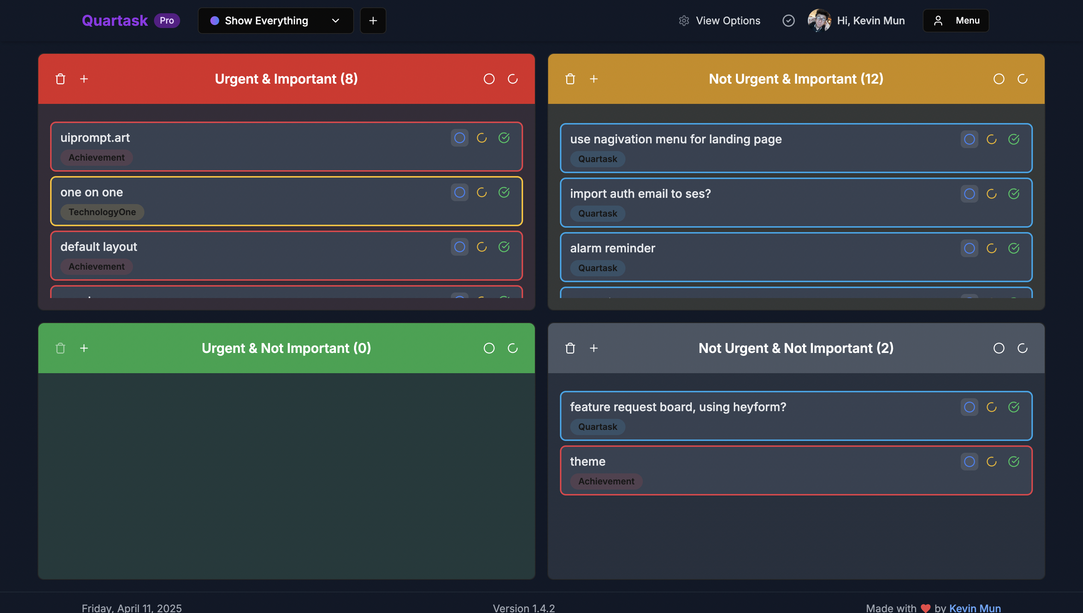
Task: Delete all tasks in Urgent & Important quadrant
Action: coord(60,79)
